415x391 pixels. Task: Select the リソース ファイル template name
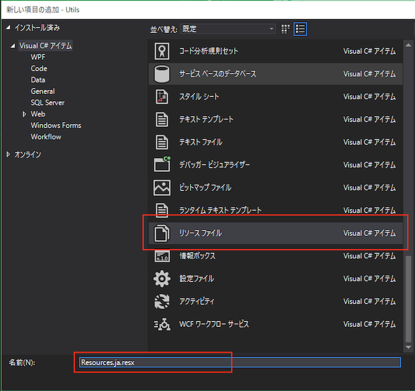[201, 234]
